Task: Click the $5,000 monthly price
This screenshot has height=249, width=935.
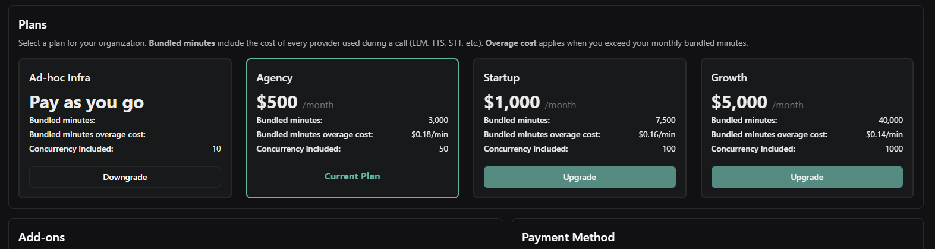Action: (x=739, y=102)
